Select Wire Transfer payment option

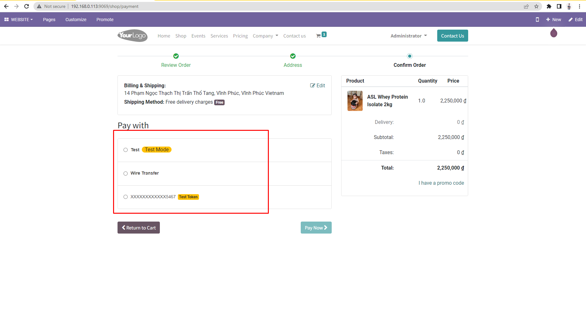(x=125, y=173)
